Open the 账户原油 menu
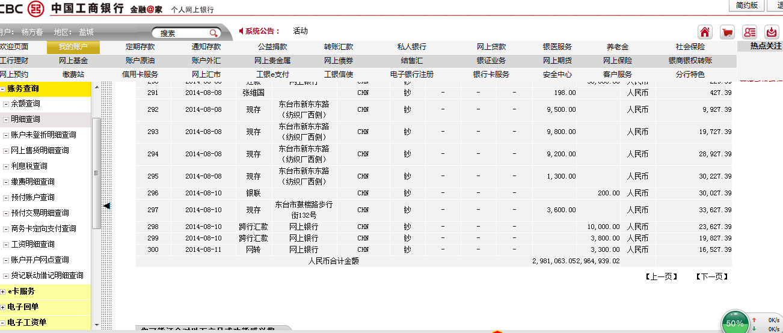Image resolution: width=783 pixels, height=333 pixels. [140, 61]
